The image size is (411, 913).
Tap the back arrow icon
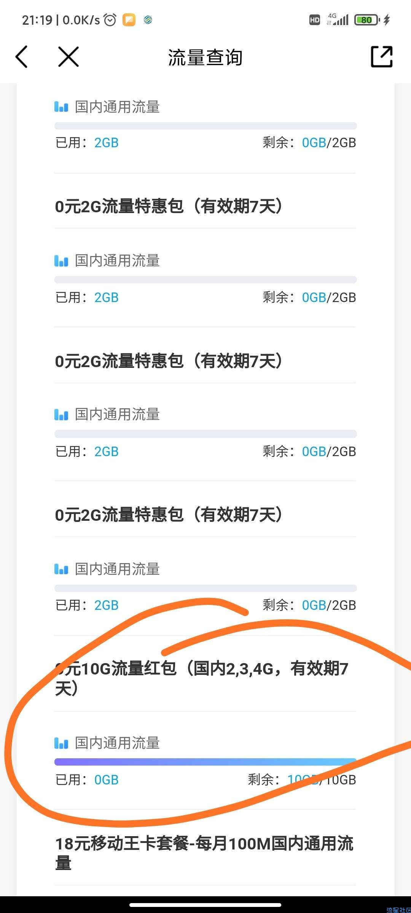click(21, 57)
